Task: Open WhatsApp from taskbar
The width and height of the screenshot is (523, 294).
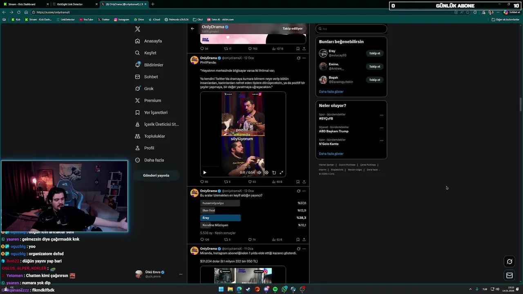Action: pos(284,289)
